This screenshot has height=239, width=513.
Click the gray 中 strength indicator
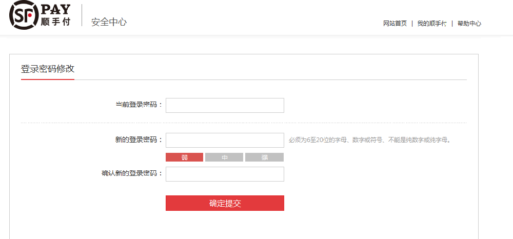pos(224,157)
